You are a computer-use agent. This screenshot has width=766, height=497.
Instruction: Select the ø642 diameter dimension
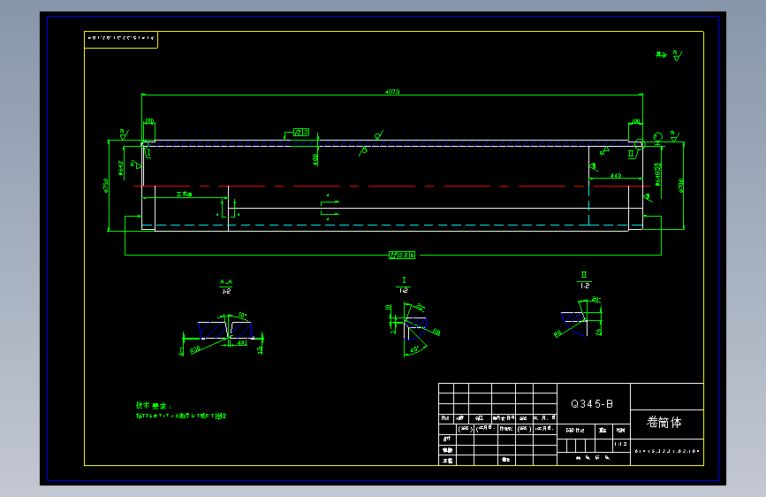click(x=121, y=168)
